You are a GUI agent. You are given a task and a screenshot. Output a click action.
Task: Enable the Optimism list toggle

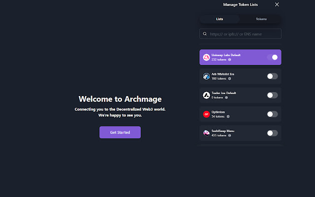coord(272,114)
